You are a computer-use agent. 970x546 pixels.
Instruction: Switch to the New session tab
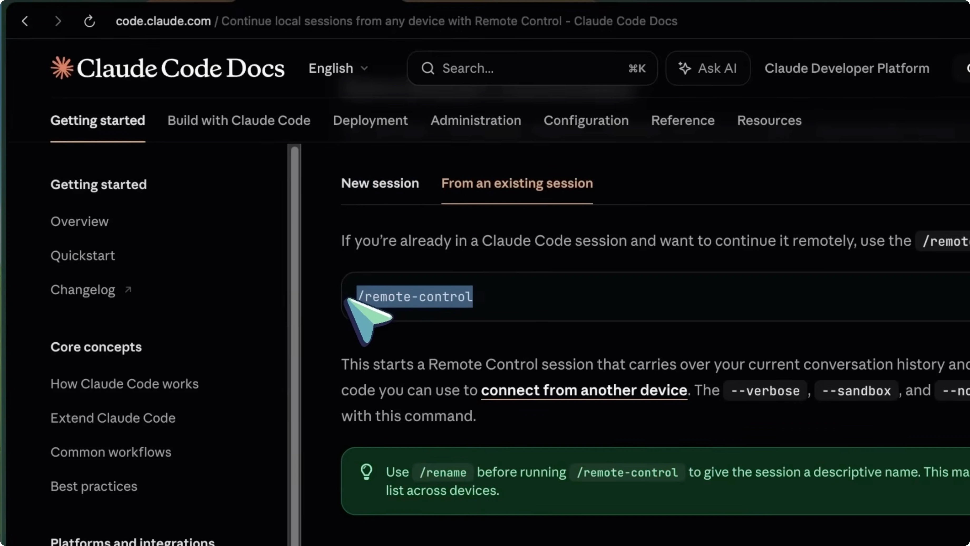pos(380,184)
